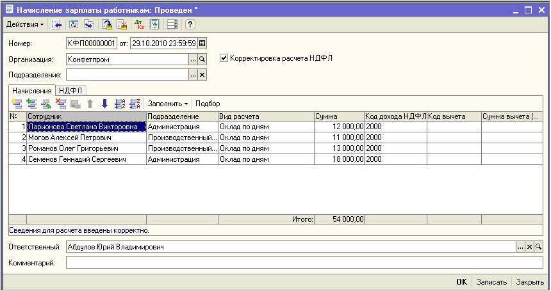Delete the current row icon
The height and width of the screenshot is (291, 551).
(x=61, y=104)
